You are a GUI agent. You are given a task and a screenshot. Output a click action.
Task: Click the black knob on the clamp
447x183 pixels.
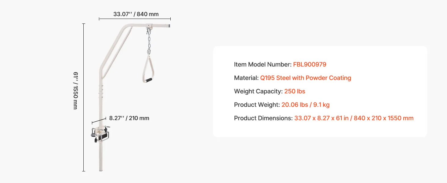pos(96,140)
